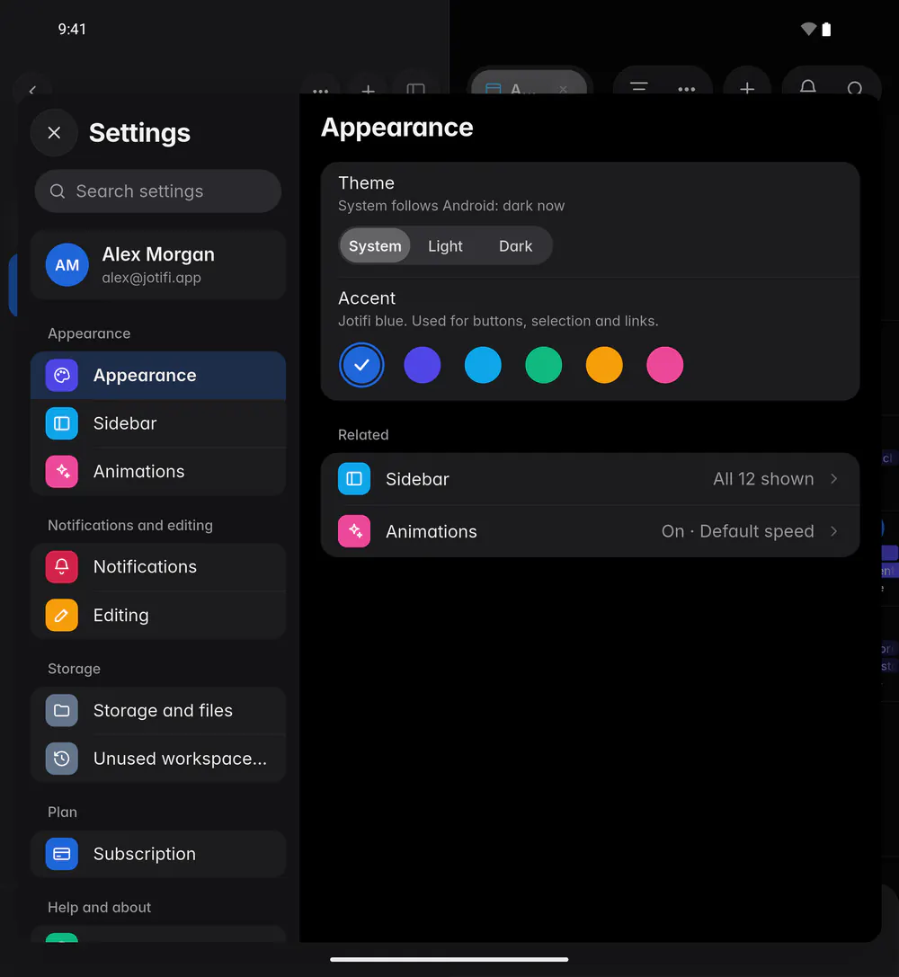
Task: Click the Wi-Fi status icon
Action: click(808, 29)
